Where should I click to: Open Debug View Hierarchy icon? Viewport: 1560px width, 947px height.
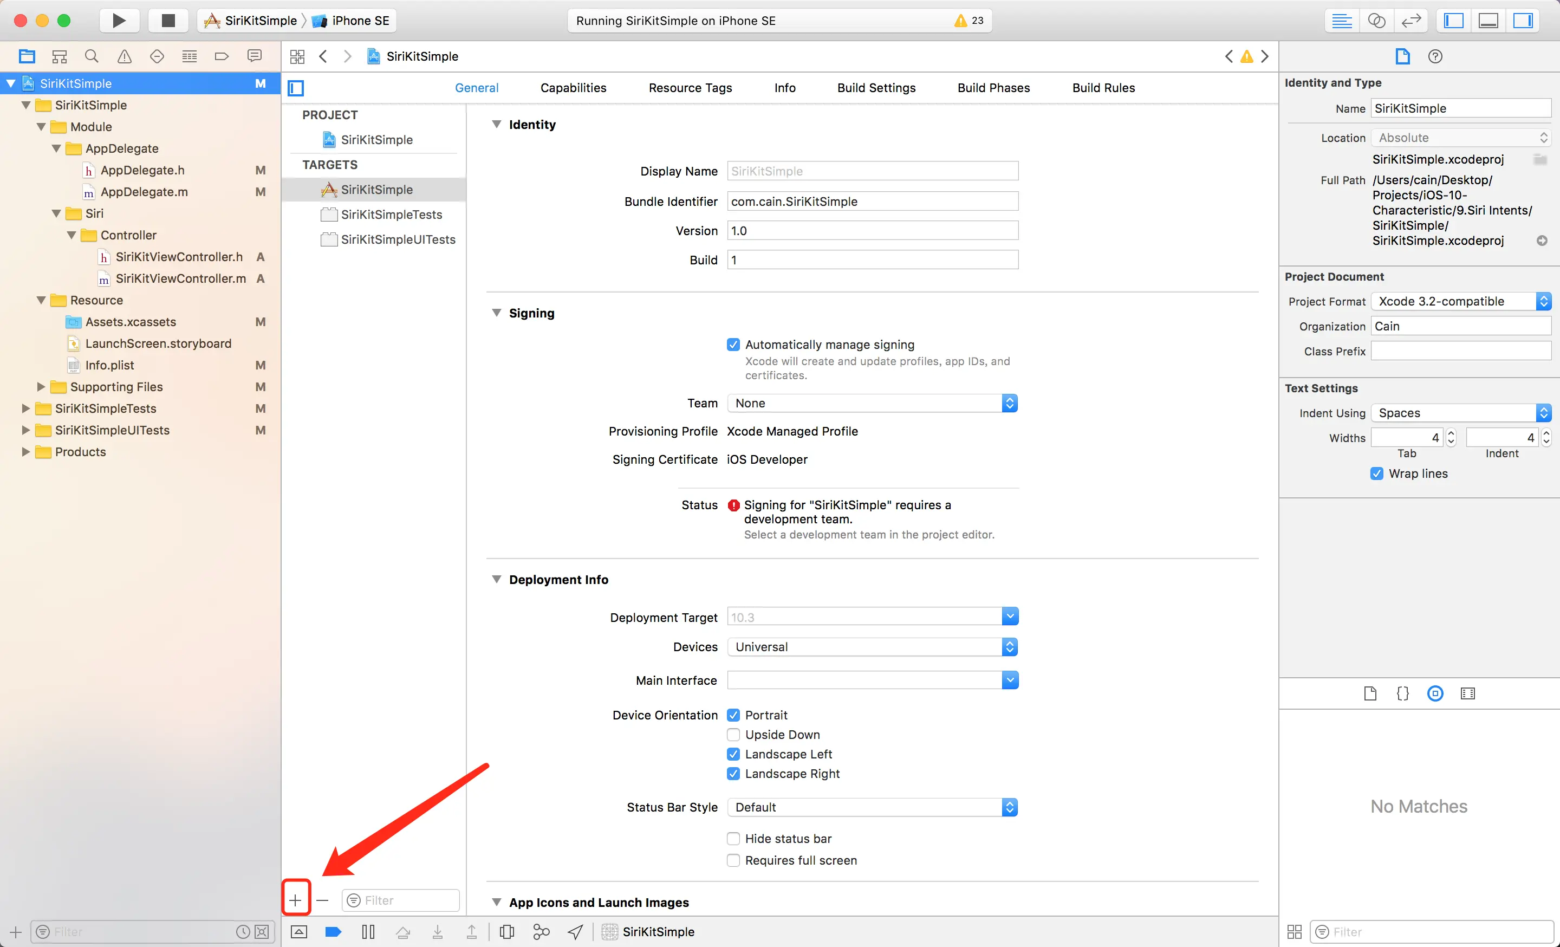pos(506,931)
